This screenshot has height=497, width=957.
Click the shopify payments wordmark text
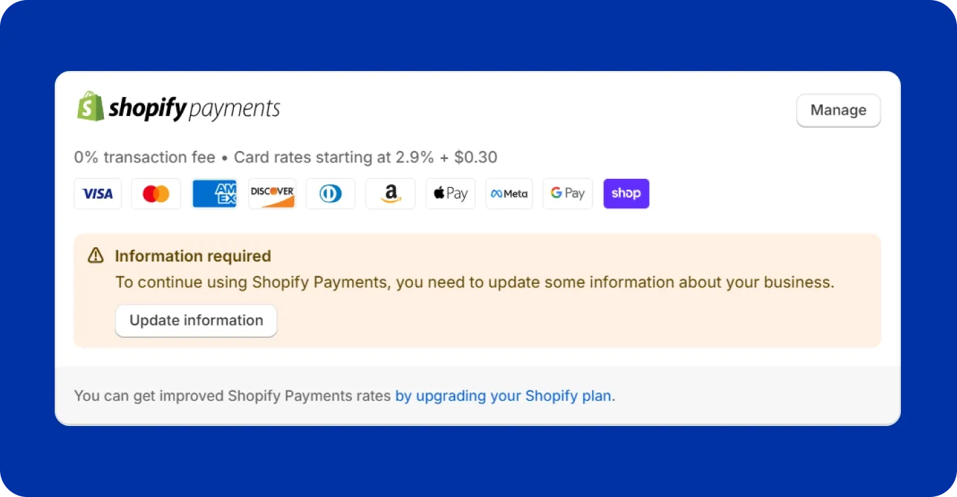(x=195, y=109)
